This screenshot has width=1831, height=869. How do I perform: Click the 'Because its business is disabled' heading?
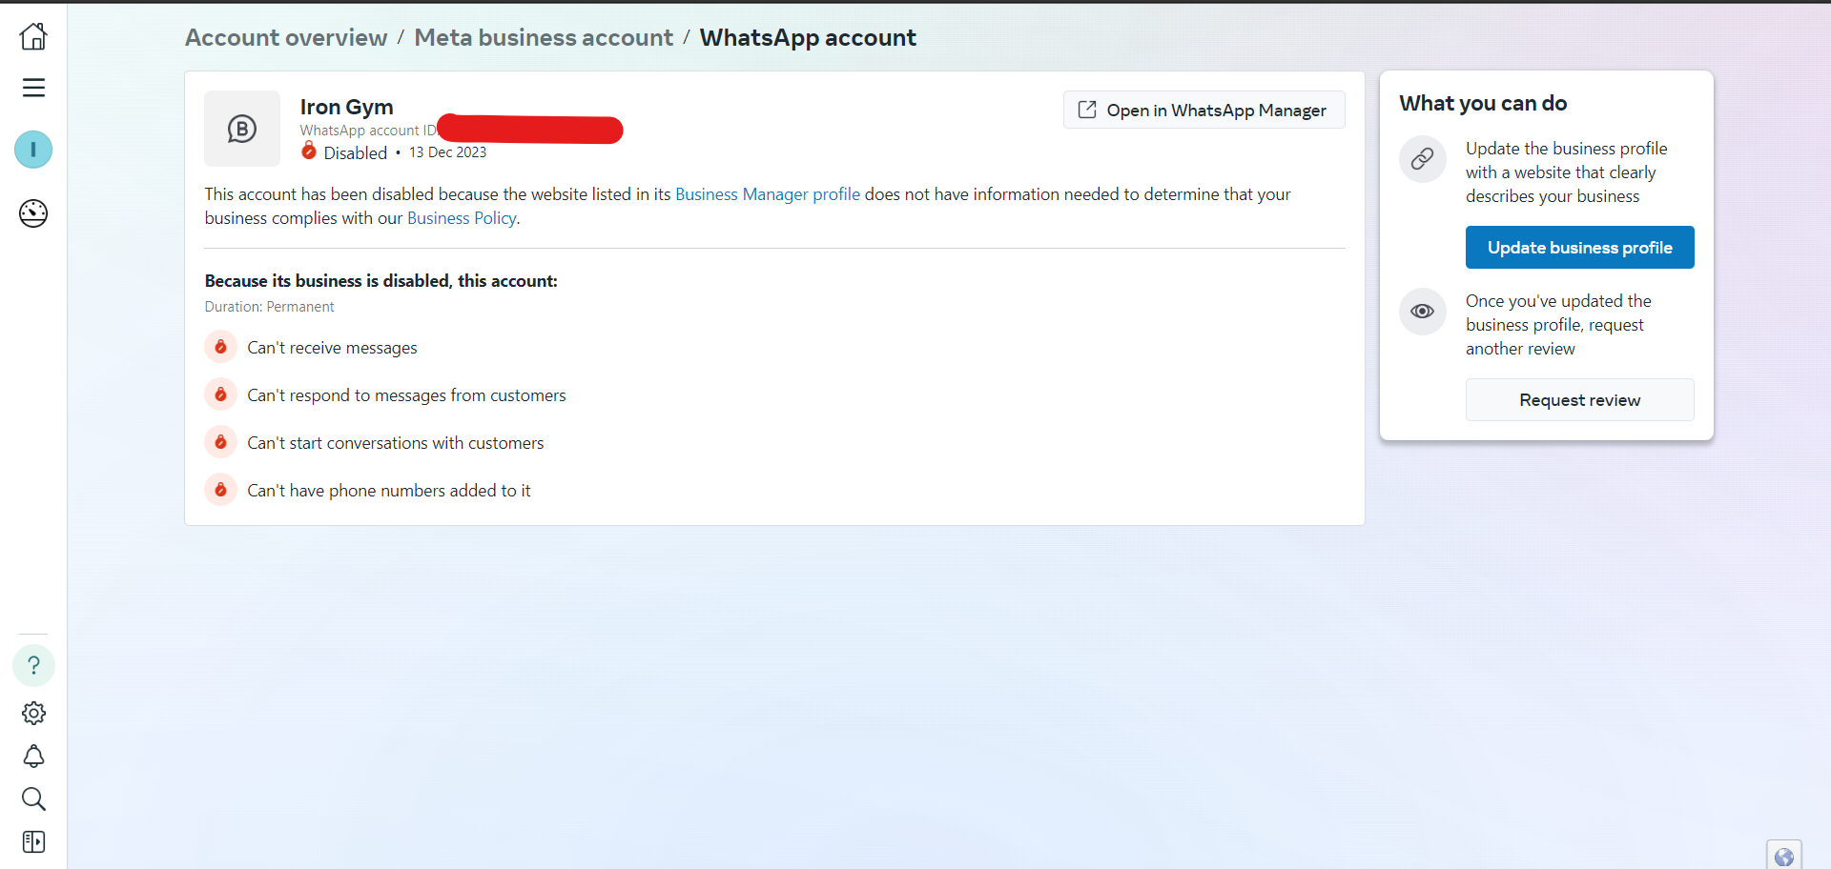pos(381,281)
